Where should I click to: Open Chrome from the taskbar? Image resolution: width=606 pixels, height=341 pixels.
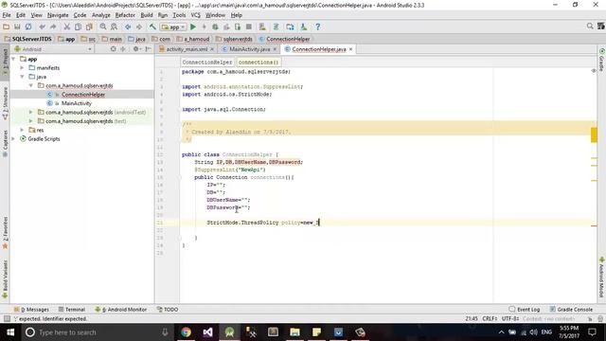186,332
